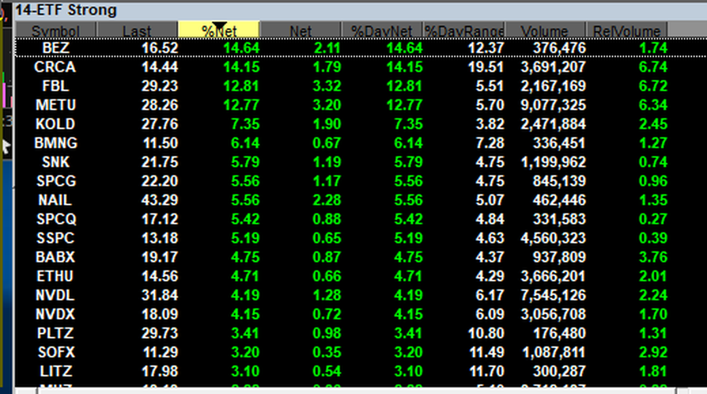Sort by the Net column header
The height and width of the screenshot is (394, 707).
point(300,30)
